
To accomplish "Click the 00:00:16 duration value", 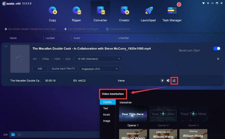I will tap(50, 81).
